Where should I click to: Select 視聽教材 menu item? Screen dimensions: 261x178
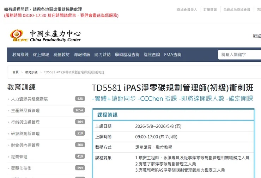pos(61,55)
